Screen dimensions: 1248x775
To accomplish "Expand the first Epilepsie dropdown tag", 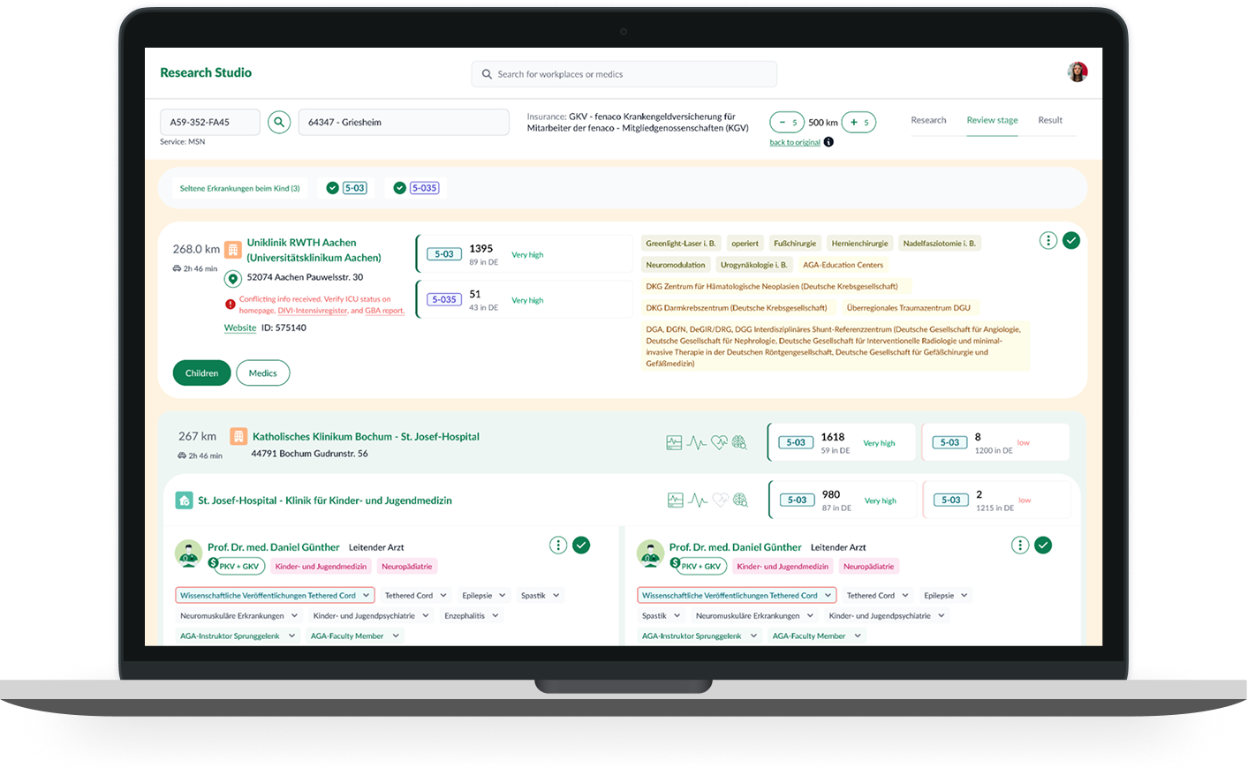I will 485,596.
